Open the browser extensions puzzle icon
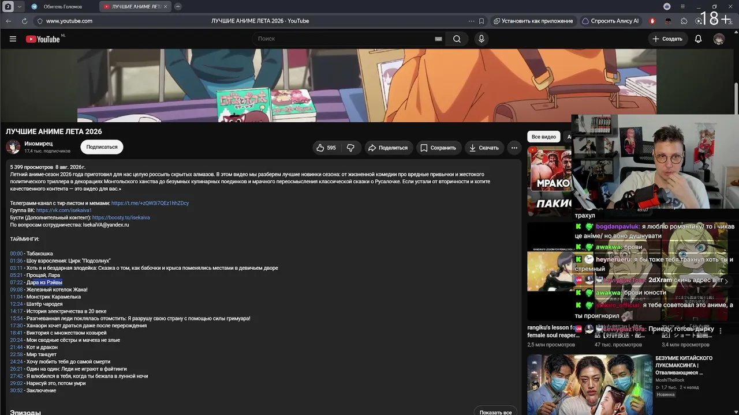 [684, 21]
